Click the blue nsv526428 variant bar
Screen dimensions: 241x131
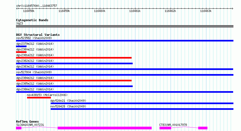(142, 109)
